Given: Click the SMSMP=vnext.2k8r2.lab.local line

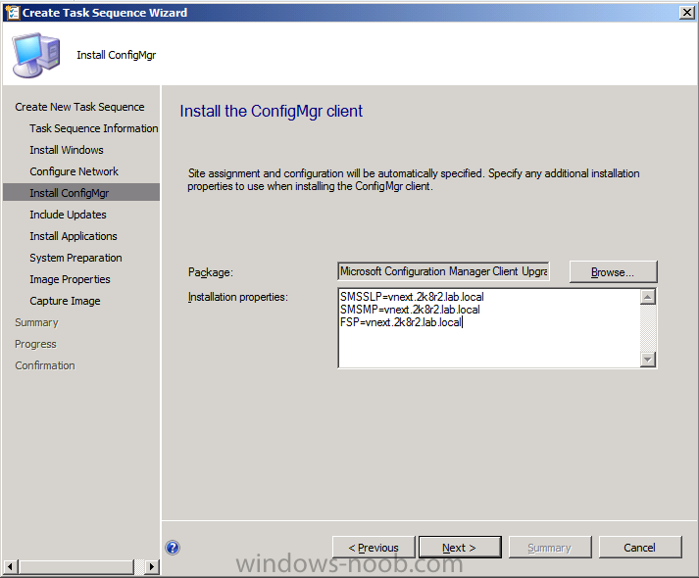Looking at the screenshot, I should (x=410, y=310).
